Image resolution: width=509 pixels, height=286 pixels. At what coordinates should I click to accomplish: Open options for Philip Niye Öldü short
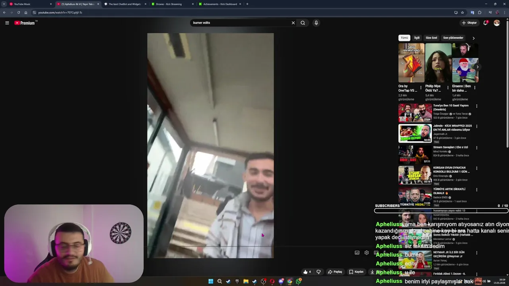(x=448, y=88)
